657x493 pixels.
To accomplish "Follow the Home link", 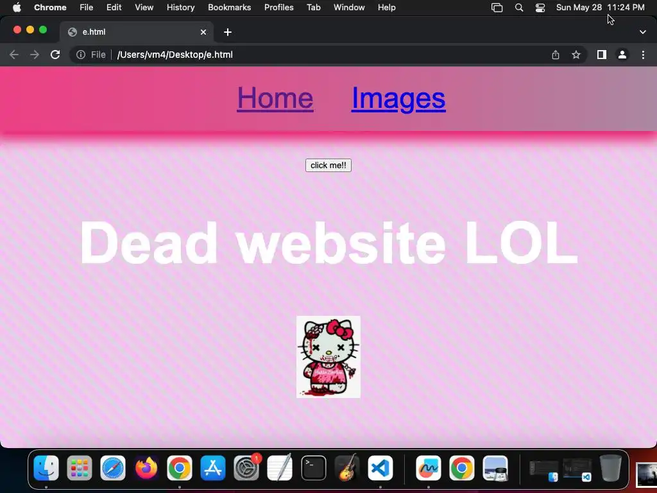I will tap(275, 98).
